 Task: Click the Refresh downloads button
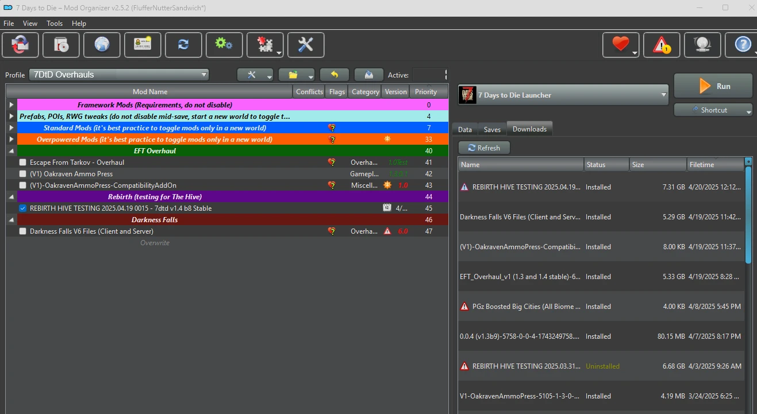(483, 148)
